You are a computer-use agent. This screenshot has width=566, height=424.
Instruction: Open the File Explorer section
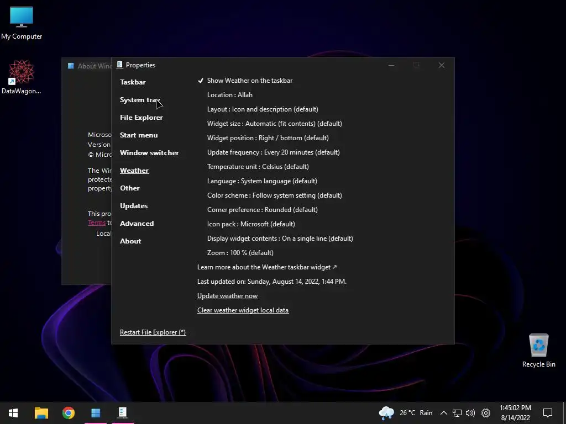click(141, 118)
